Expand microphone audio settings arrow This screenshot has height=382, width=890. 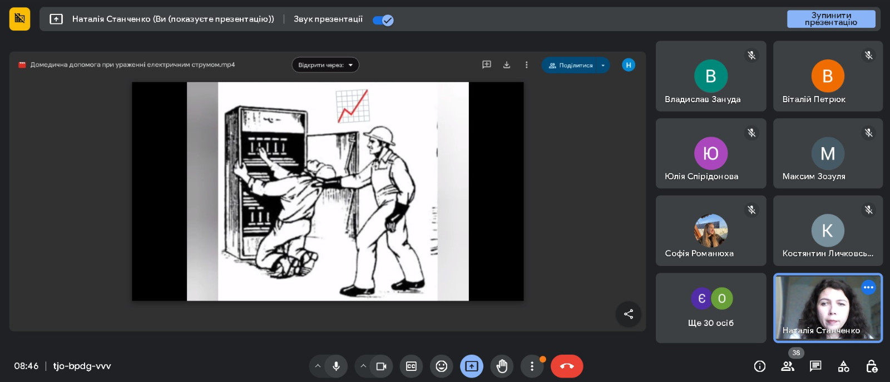click(x=318, y=366)
